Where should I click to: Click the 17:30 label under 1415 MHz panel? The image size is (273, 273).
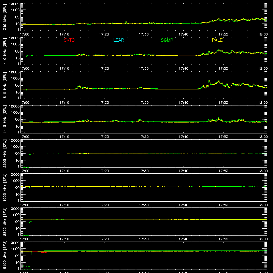point(144,137)
